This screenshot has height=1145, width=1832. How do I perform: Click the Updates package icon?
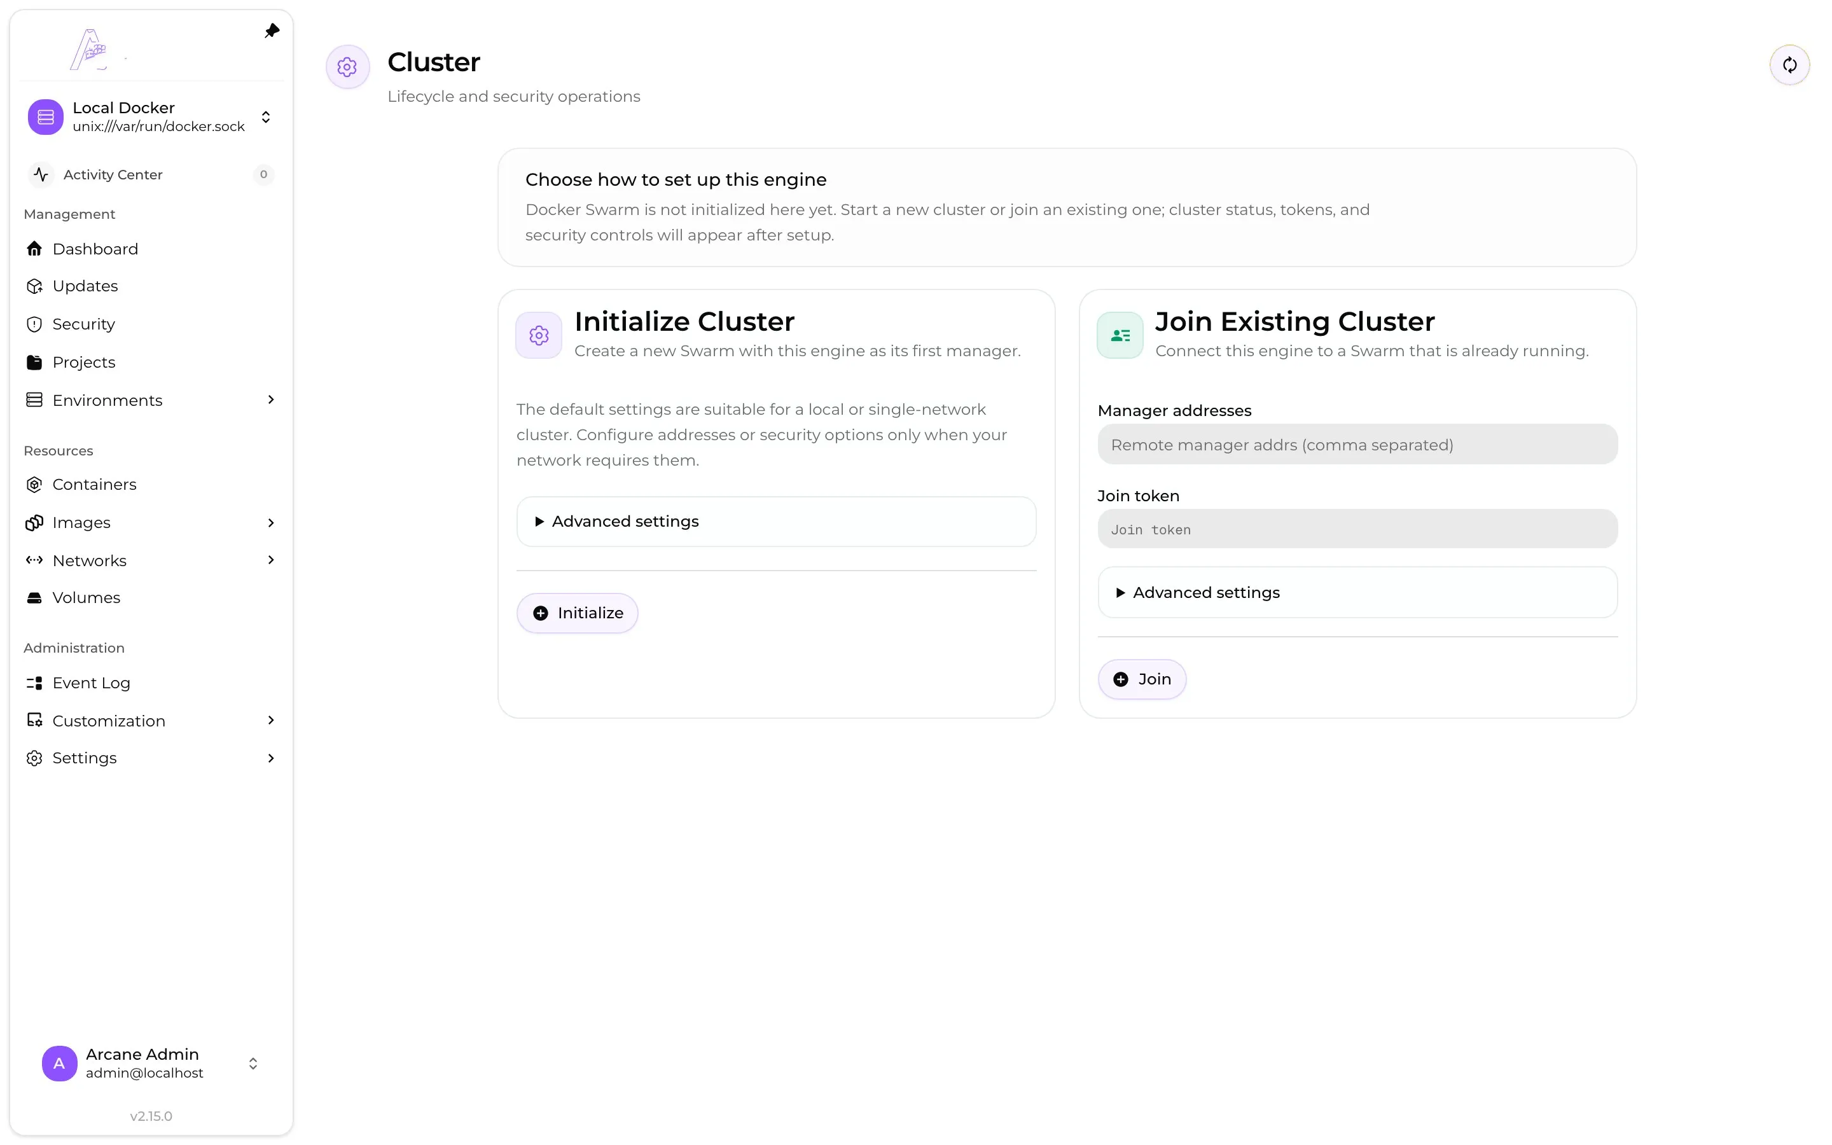(34, 286)
